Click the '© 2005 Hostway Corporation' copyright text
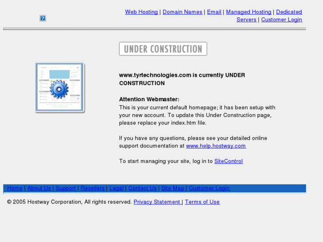The image size is (323, 242). pyautogui.click(x=45, y=202)
